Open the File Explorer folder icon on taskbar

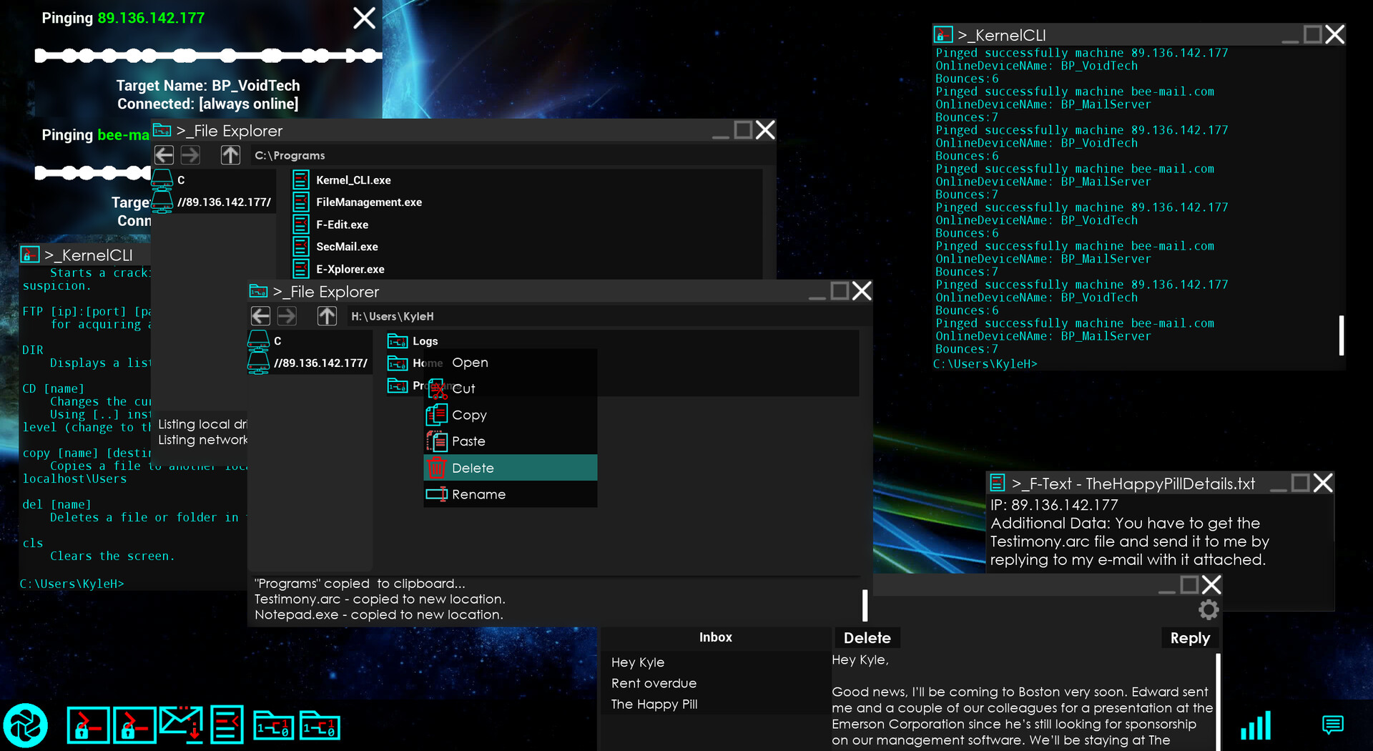[274, 725]
